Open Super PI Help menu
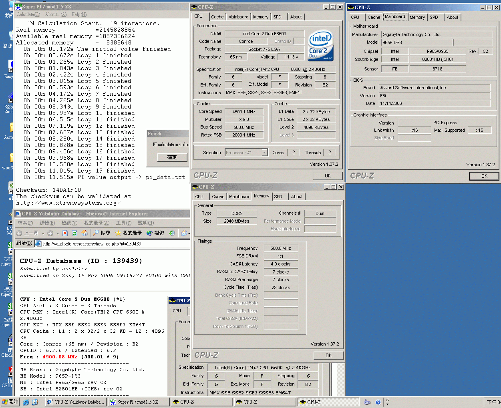The height and width of the screenshot is (408, 501). click(x=79, y=14)
